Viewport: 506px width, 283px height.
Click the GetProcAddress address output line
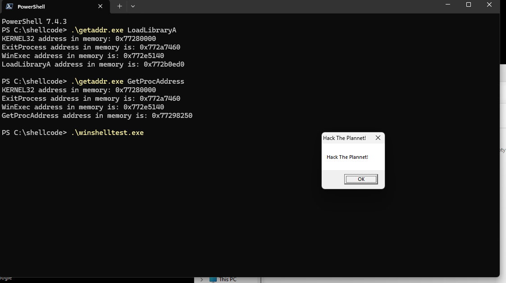pos(97,116)
